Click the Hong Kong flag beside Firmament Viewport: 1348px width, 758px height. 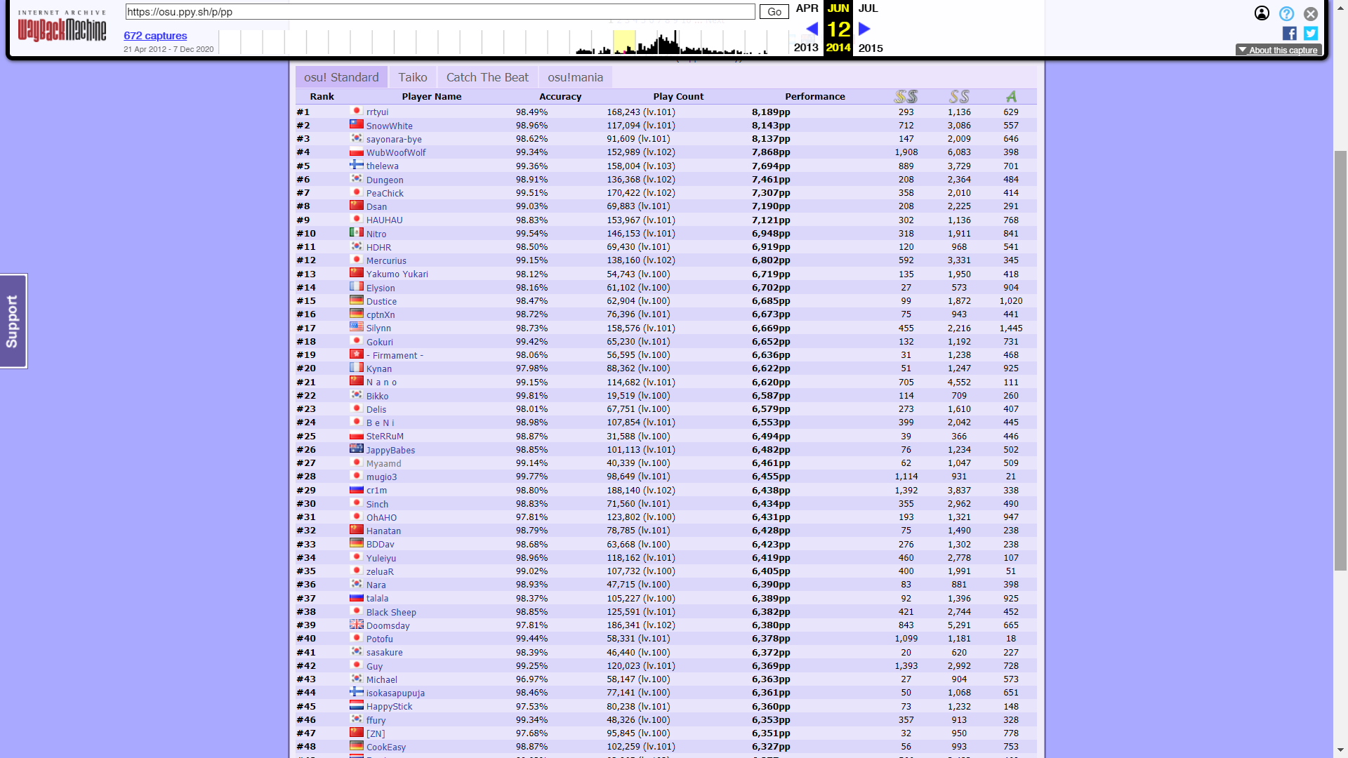[x=357, y=354]
